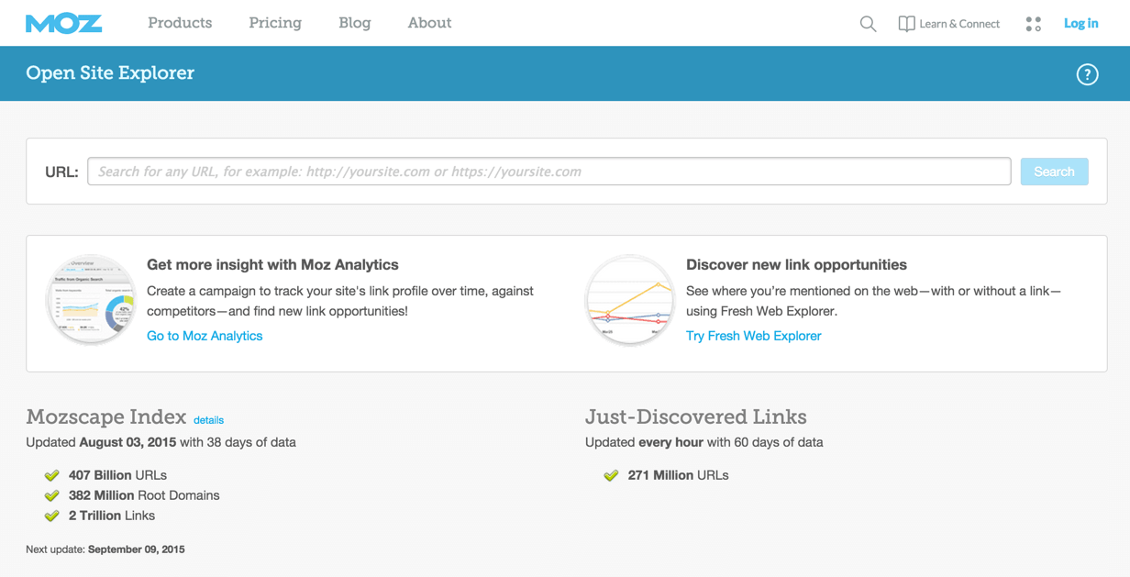Click the Open Site Explorer title
This screenshot has height=577, width=1130.
[x=110, y=73]
